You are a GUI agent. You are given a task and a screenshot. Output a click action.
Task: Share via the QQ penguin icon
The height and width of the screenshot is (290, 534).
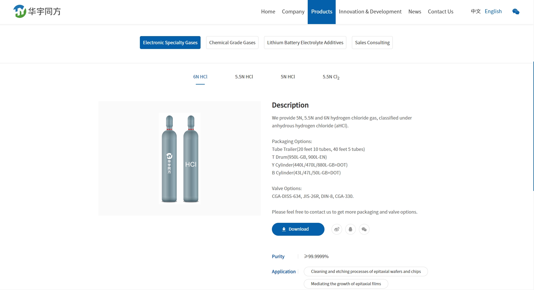click(350, 229)
